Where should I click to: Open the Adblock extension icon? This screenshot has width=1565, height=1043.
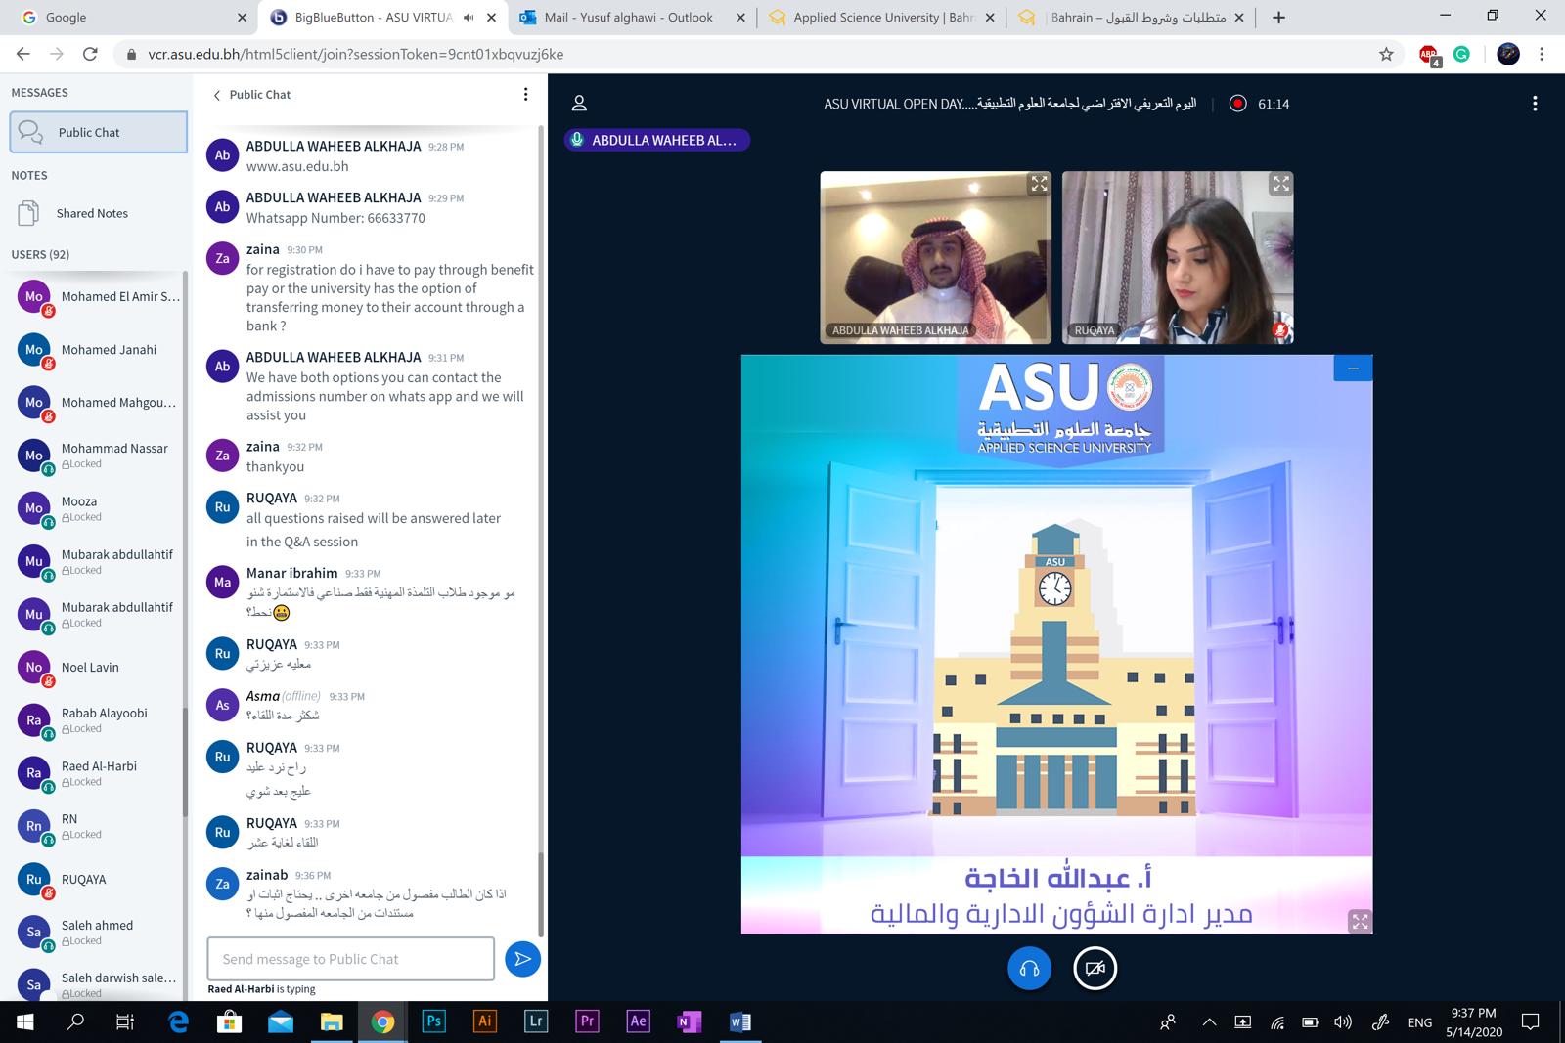1429,56
